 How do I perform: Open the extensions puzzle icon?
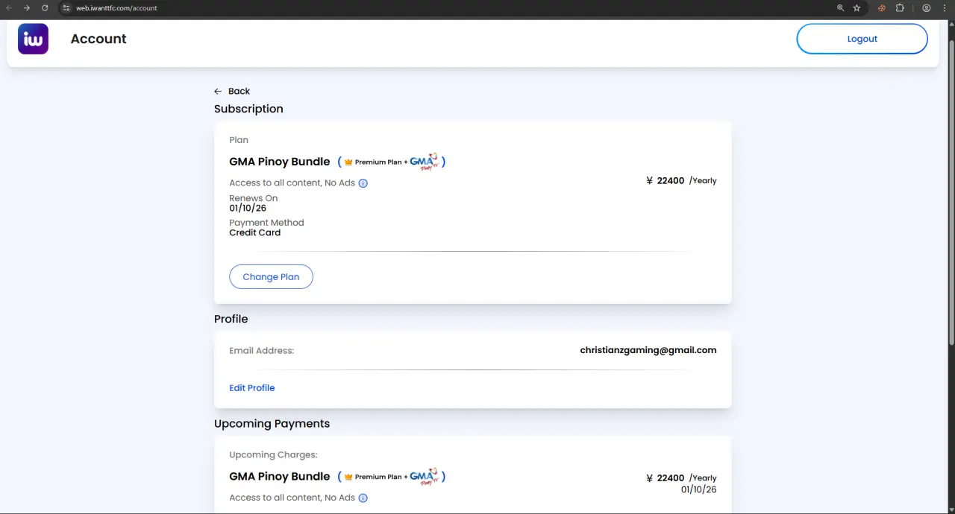[x=900, y=7]
